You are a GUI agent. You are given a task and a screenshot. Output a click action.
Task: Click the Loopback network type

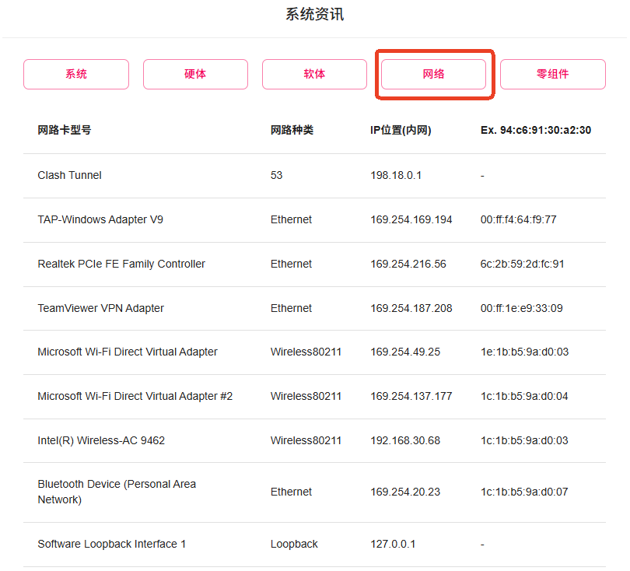point(294,544)
